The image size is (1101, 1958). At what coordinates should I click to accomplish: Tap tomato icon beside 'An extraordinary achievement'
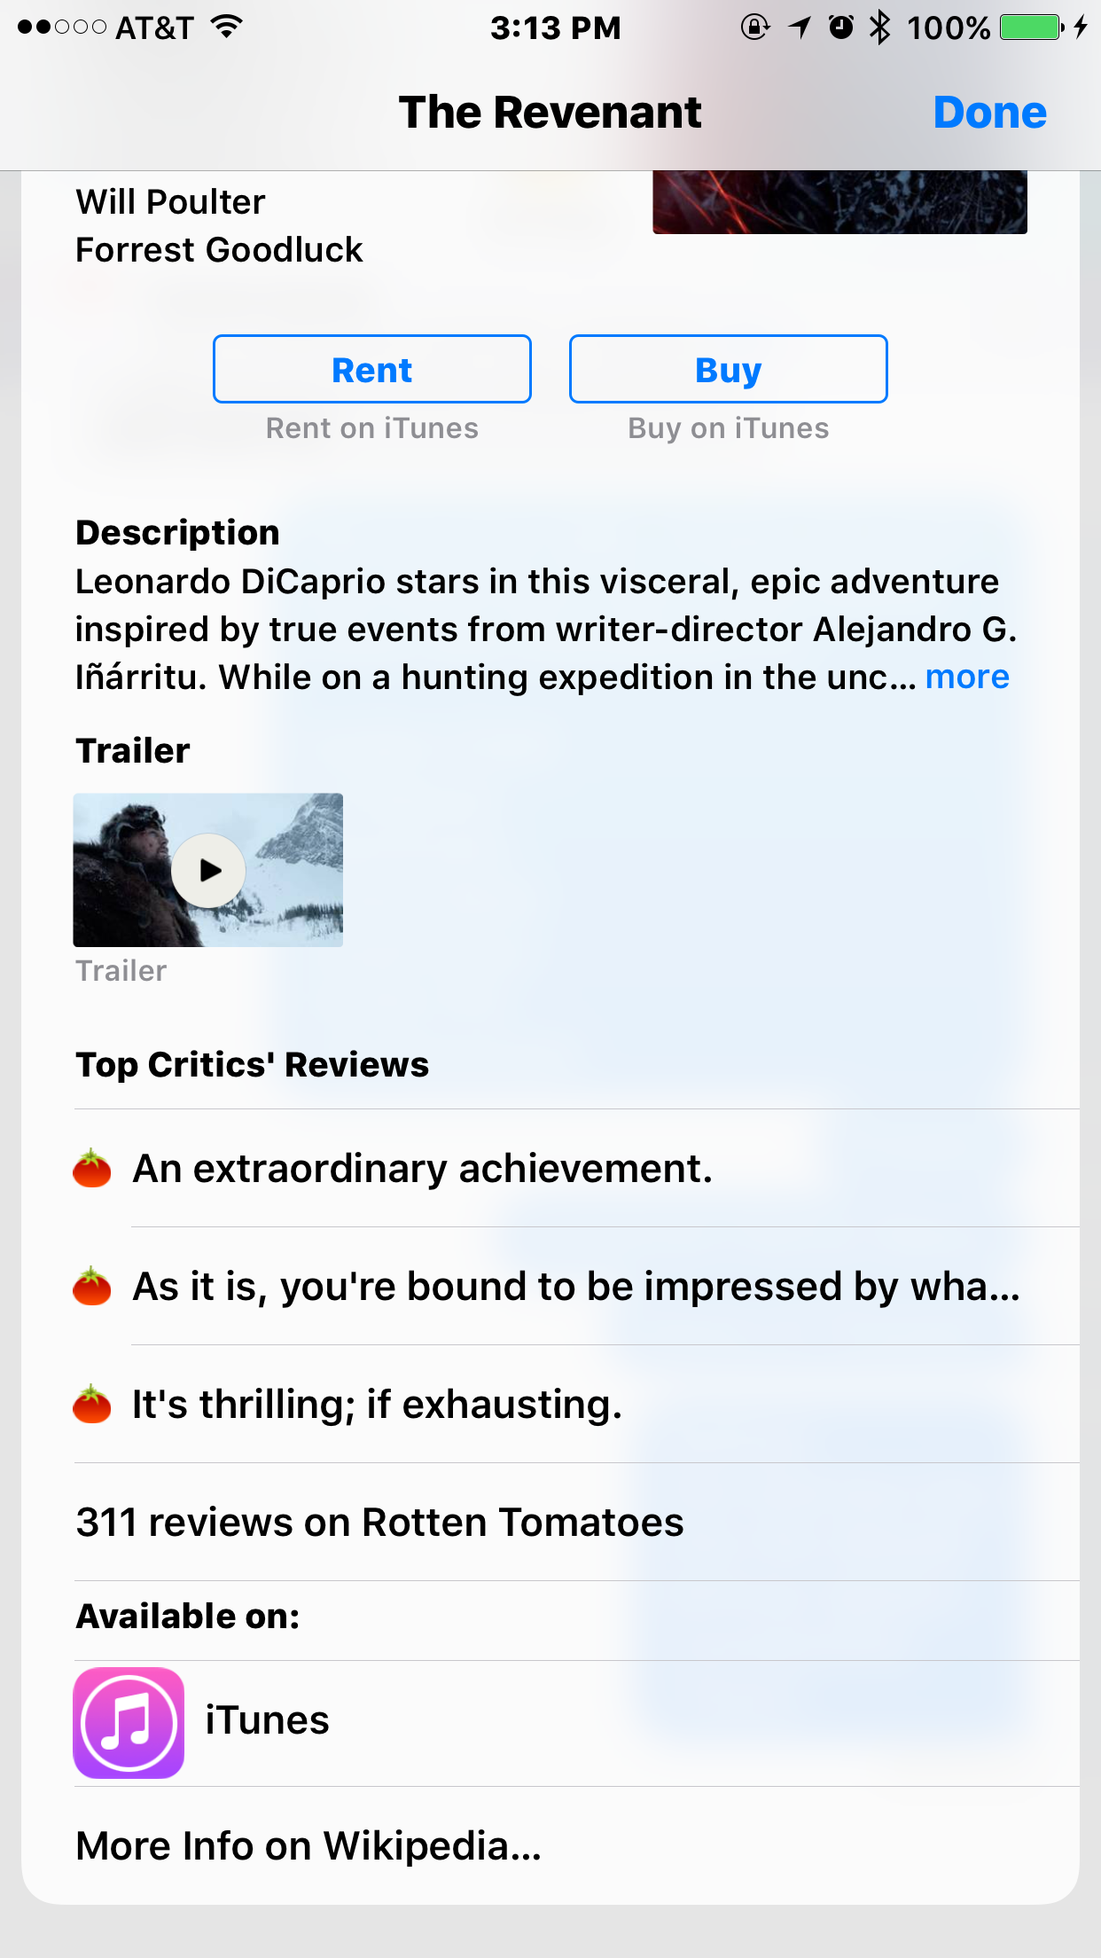point(92,1168)
